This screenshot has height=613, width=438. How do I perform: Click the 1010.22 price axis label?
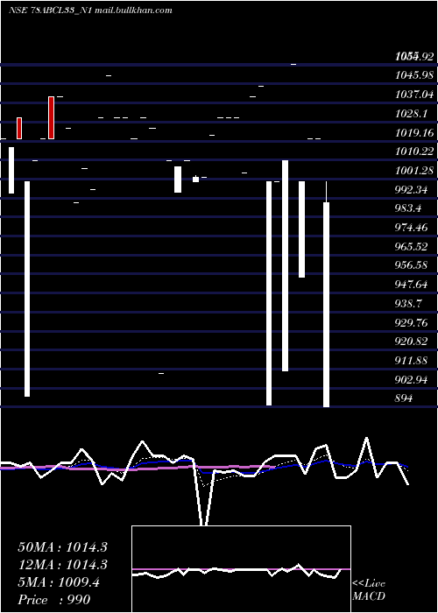click(x=414, y=151)
